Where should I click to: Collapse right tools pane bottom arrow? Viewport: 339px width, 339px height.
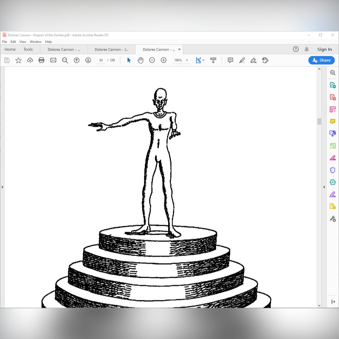click(x=333, y=302)
